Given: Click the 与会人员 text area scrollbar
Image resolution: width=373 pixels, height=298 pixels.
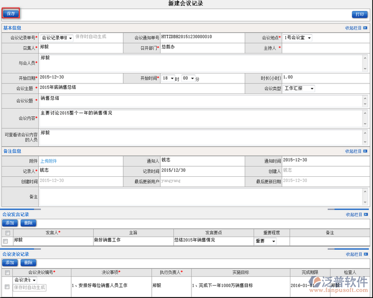Looking at the screenshot, I should (366, 63).
